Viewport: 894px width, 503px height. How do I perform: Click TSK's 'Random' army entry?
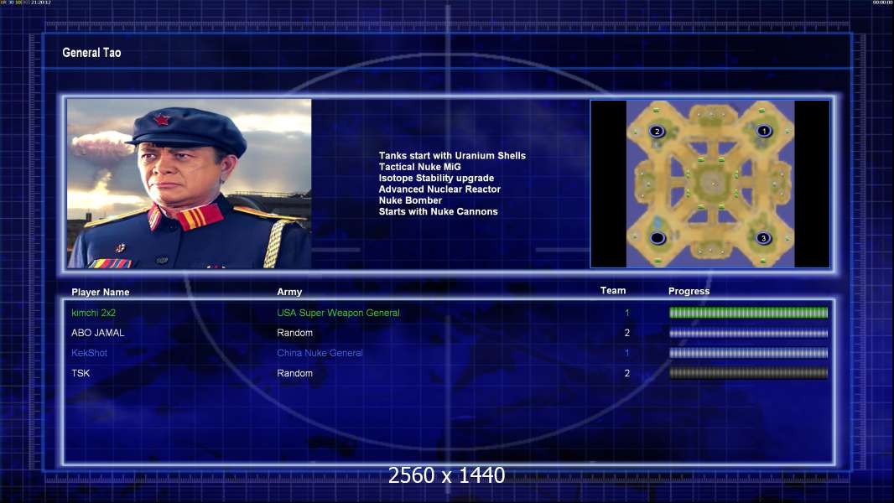coord(294,373)
